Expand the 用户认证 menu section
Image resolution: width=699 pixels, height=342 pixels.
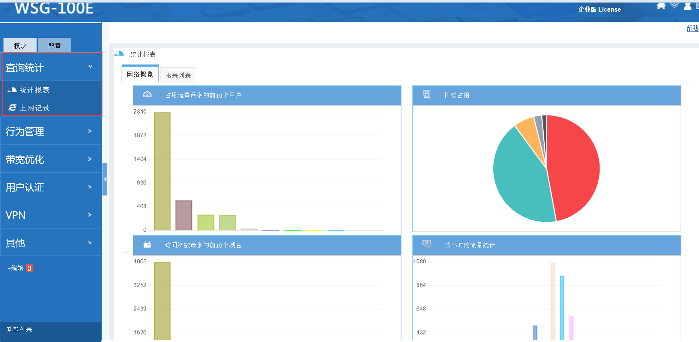tap(90, 187)
